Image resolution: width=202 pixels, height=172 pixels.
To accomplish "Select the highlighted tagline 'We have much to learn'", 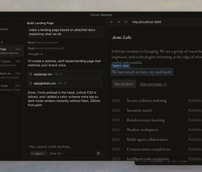I will click(x=142, y=72).
